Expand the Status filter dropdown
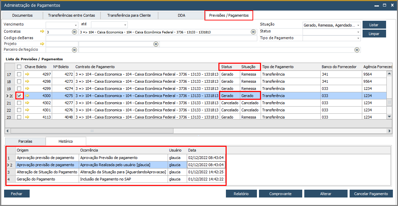Screen dimensions: 398x206 click(358, 32)
